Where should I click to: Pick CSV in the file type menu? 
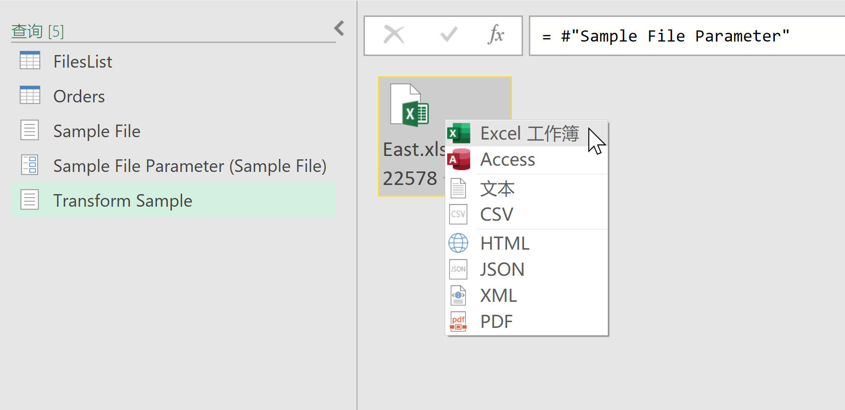click(x=526, y=214)
